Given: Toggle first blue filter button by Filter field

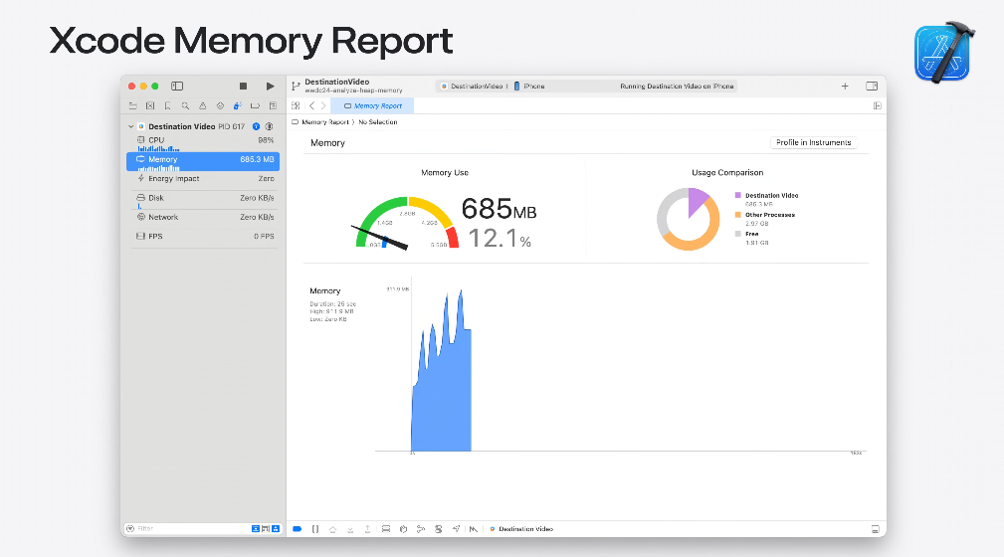Looking at the screenshot, I should pos(256,529).
